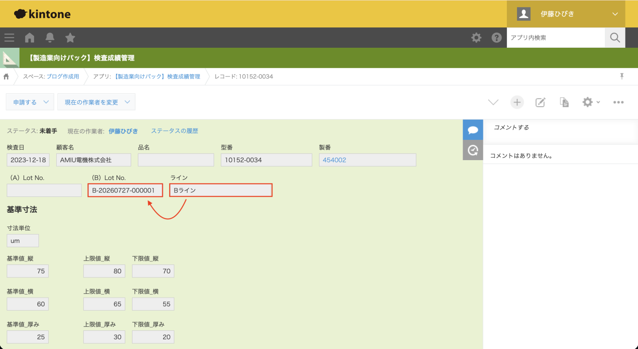Click the kintone logo
This screenshot has height=349, width=638.
(x=43, y=14)
